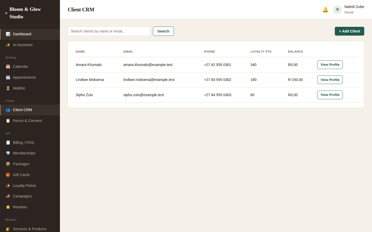Click phone number +27 84 555 0303

(218, 95)
